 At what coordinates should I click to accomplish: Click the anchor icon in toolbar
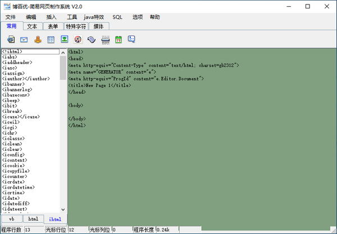click(x=38, y=39)
